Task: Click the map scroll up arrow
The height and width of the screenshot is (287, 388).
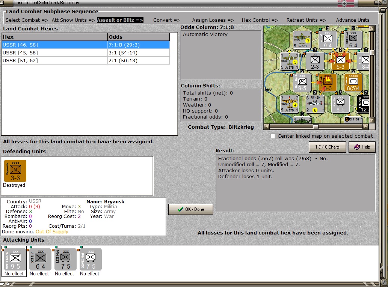Action: click(372, 29)
